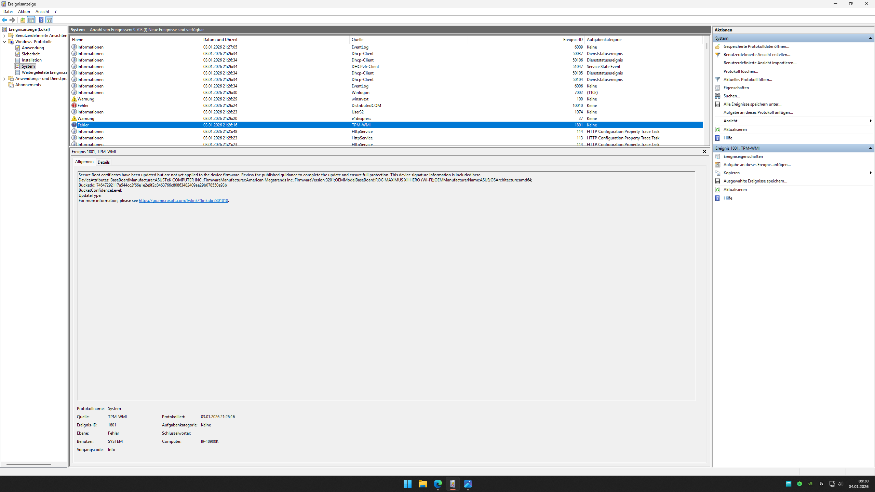The width and height of the screenshot is (875, 492).
Task: Open the Aktion menu
Action: click(x=24, y=12)
